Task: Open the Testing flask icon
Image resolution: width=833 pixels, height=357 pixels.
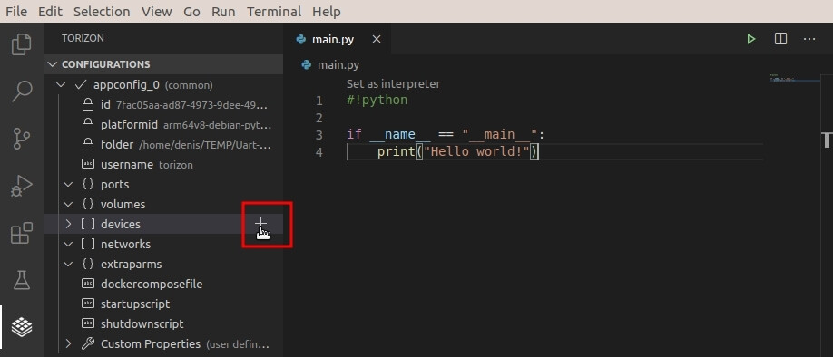Action: click(x=21, y=280)
